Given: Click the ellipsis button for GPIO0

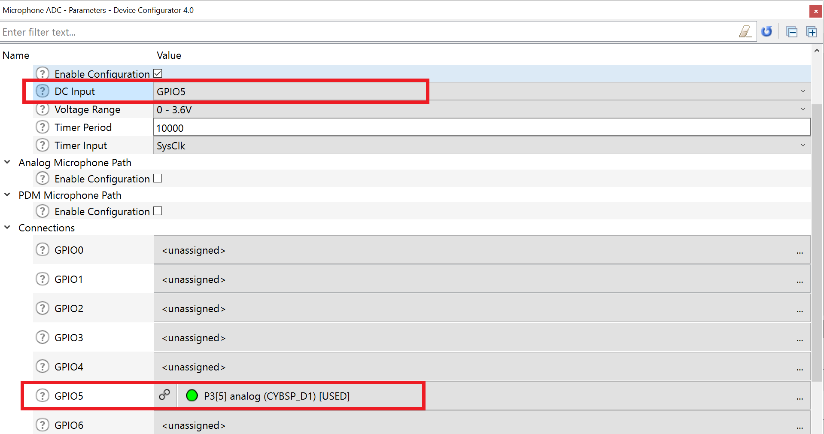Looking at the screenshot, I should tap(800, 253).
